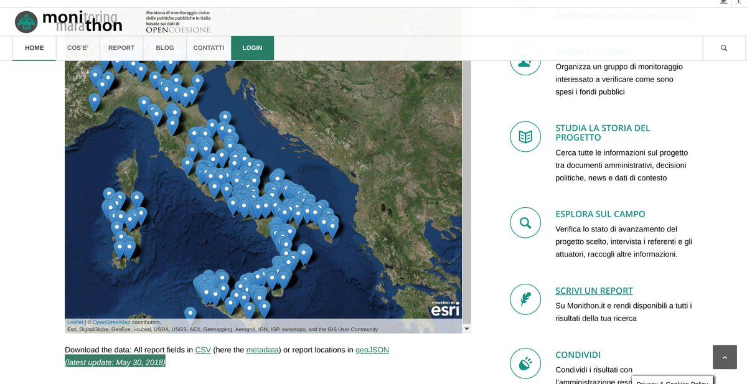Open the Scrivi un report heading link
The image size is (747, 384).
tap(594, 291)
